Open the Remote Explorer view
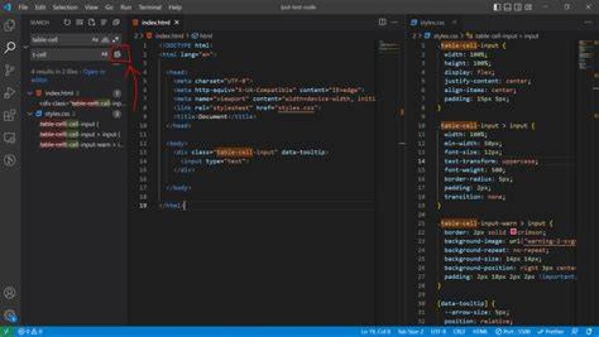This screenshot has height=337, width=599. click(9, 138)
